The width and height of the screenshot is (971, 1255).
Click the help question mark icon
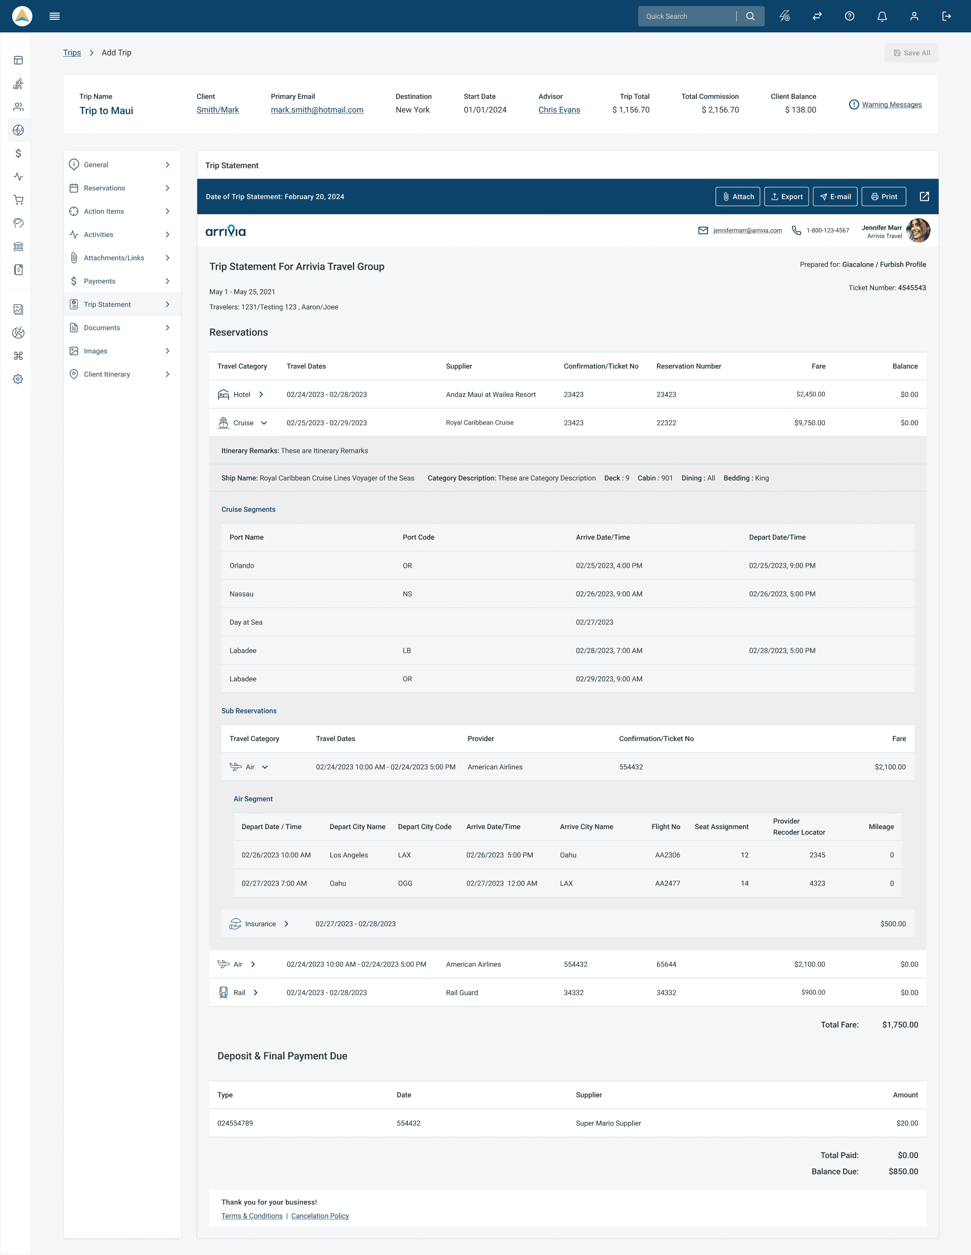(x=849, y=16)
